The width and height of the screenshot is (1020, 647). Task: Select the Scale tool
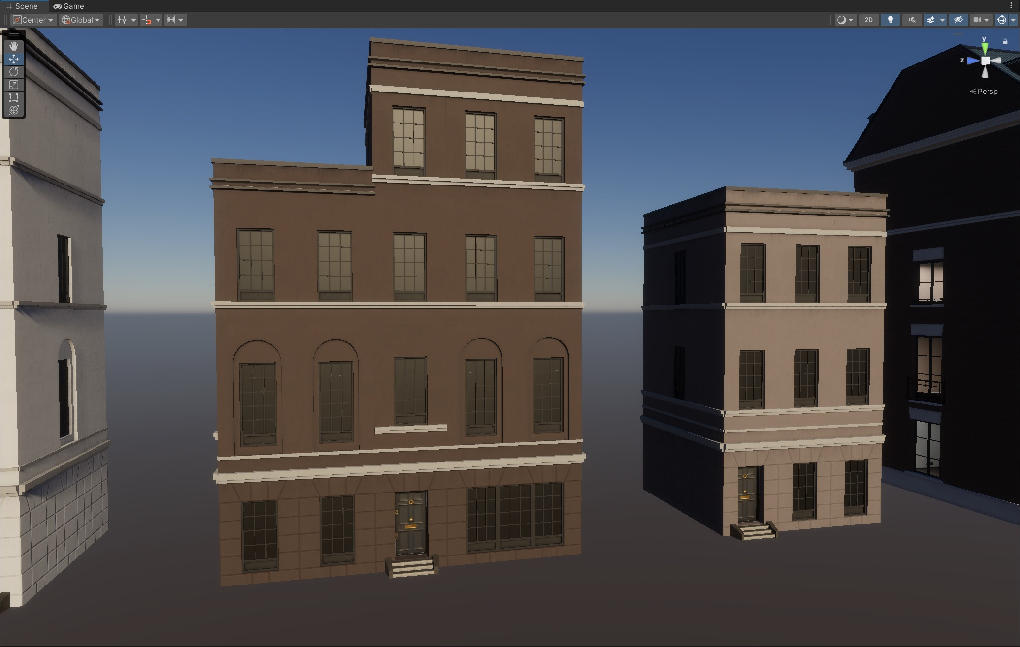(x=14, y=85)
